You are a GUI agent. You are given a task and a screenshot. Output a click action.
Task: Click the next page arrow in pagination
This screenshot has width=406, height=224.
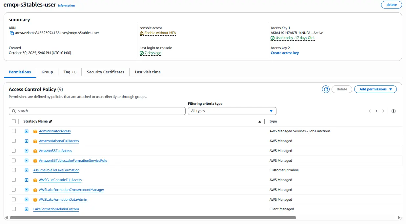(383, 111)
